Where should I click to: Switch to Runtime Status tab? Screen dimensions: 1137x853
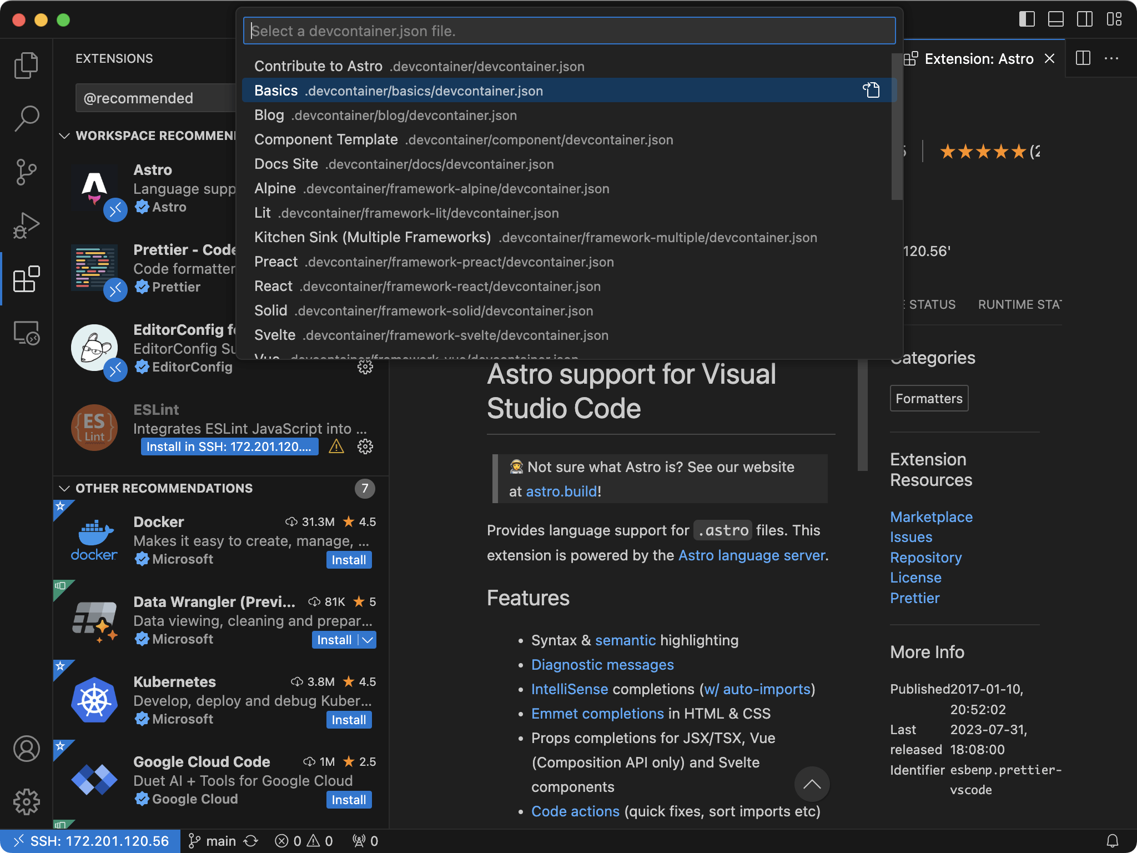pos(1020,304)
